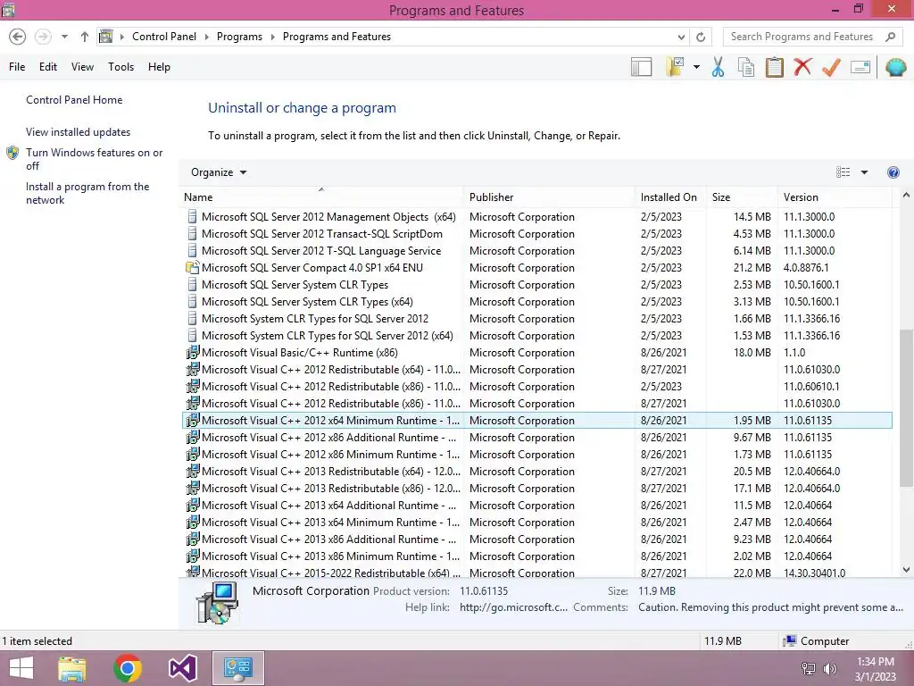
Task: Click the scroll down arrow of the list
Action: pyautogui.click(x=906, y=570)
